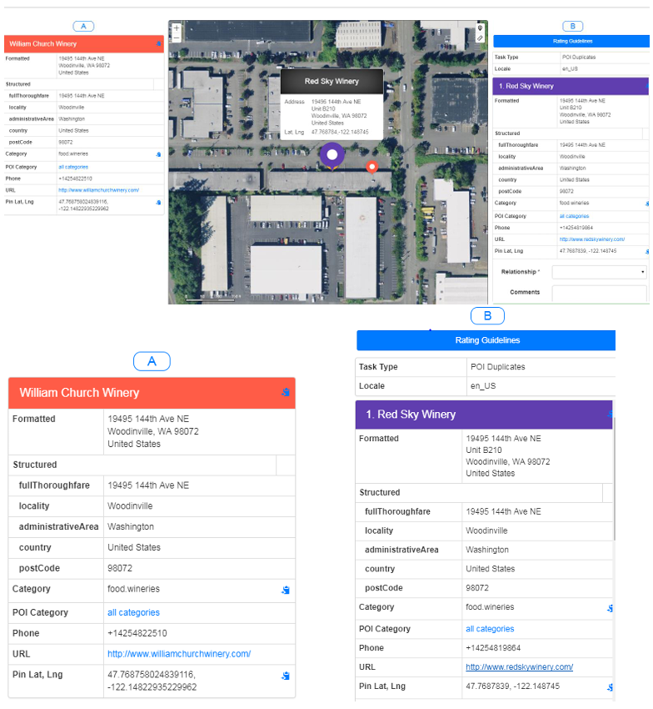Click the 'Red Sky Winery' map popup title
Viewport: 653px width, 709px height.
331,82
